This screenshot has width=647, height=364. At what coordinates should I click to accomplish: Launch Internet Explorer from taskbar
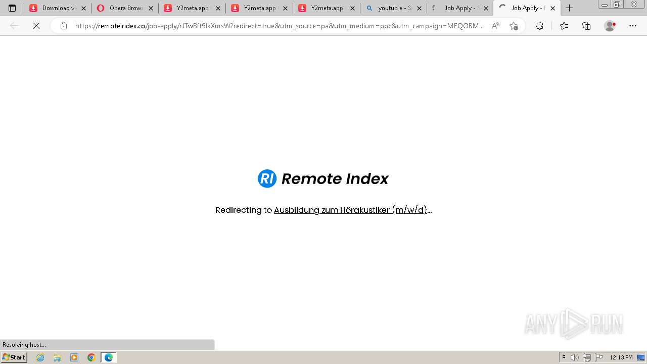(40, 357)
